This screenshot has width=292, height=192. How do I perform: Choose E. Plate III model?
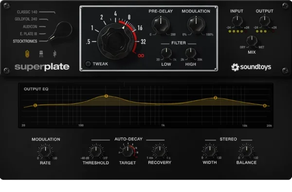point(29,34)
